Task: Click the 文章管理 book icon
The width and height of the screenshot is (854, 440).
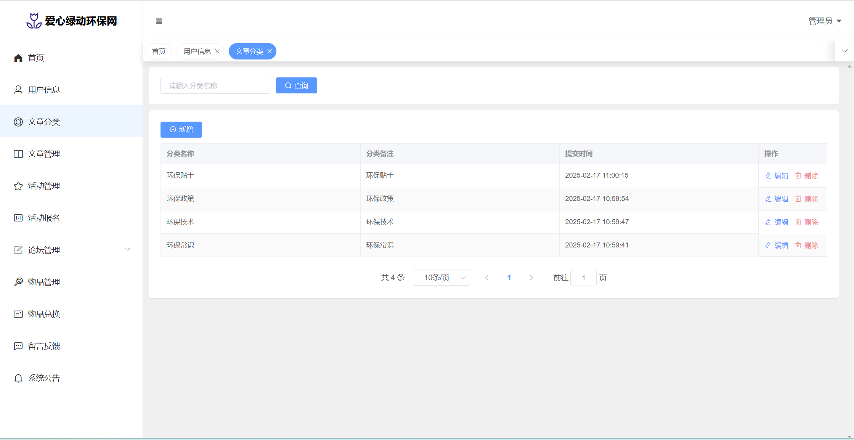Action: click(18, 154)
